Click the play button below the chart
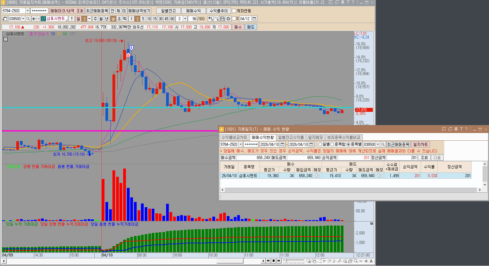This screenshot has width=489, height=266. [x=263, y=261]
